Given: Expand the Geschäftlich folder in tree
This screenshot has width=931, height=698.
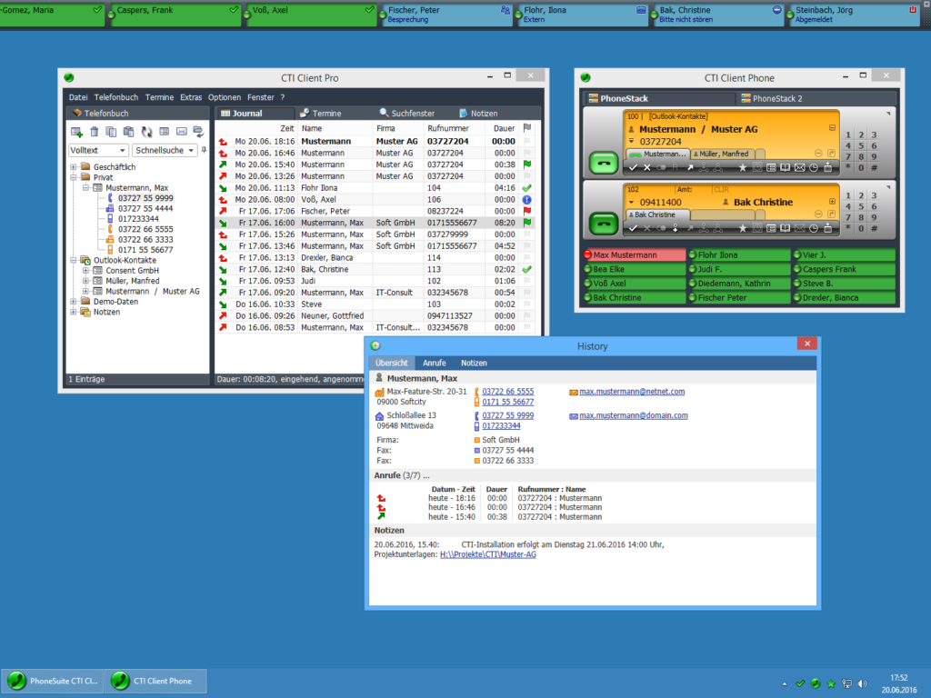Looking at the screenshot, I should [74, 167].
